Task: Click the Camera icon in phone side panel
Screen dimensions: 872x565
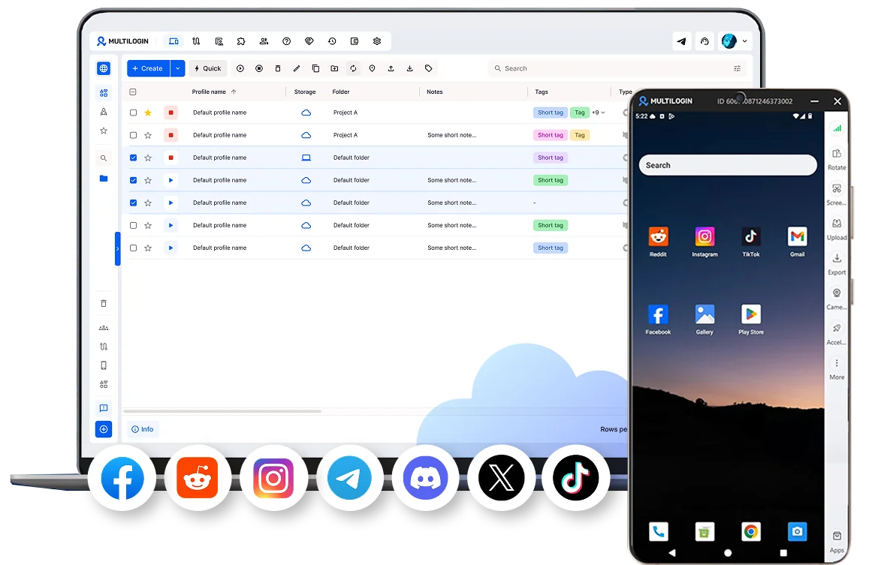Action: coord(837,293)
